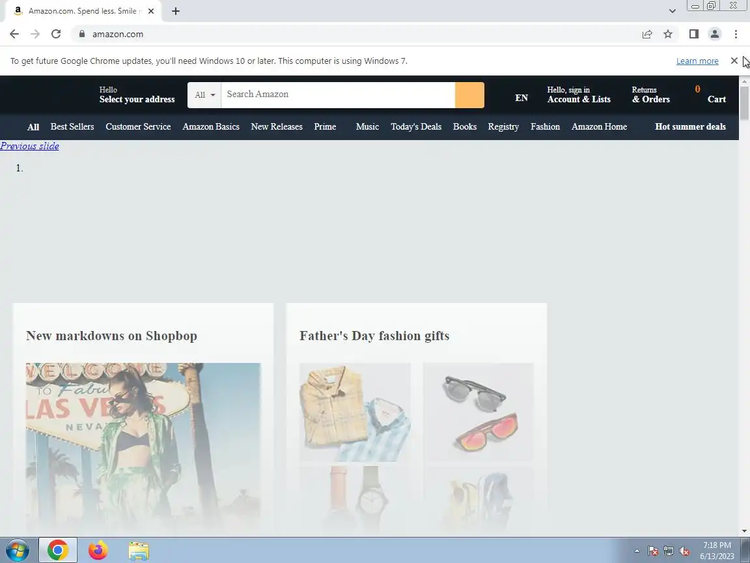Open the Shopbop Las Vegas image
This screenshot has width=750, height=563.
click(143, 448)
